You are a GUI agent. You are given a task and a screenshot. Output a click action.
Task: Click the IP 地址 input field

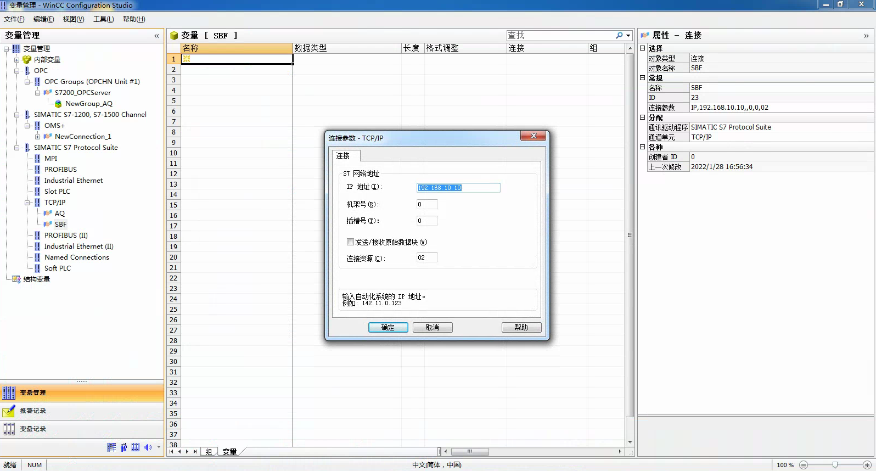point(458,188)
